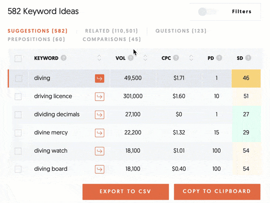The width and height of the screenshot is (270, 203).
Task: Switch to the QUESTIONS (123) tab
Action: click(x=181, y=31)
